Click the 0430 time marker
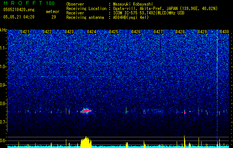Screen dimensions: 233x148 (x=224, y=32)
